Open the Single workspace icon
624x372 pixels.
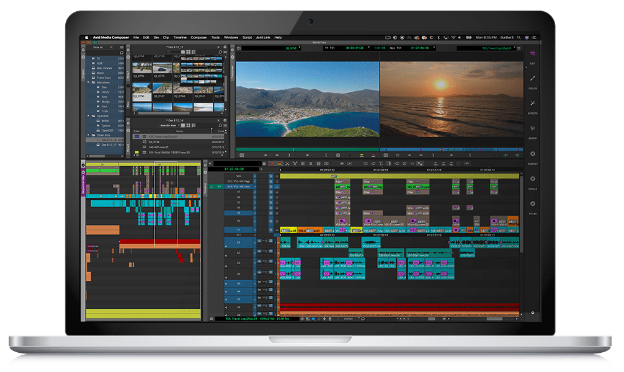532,179
